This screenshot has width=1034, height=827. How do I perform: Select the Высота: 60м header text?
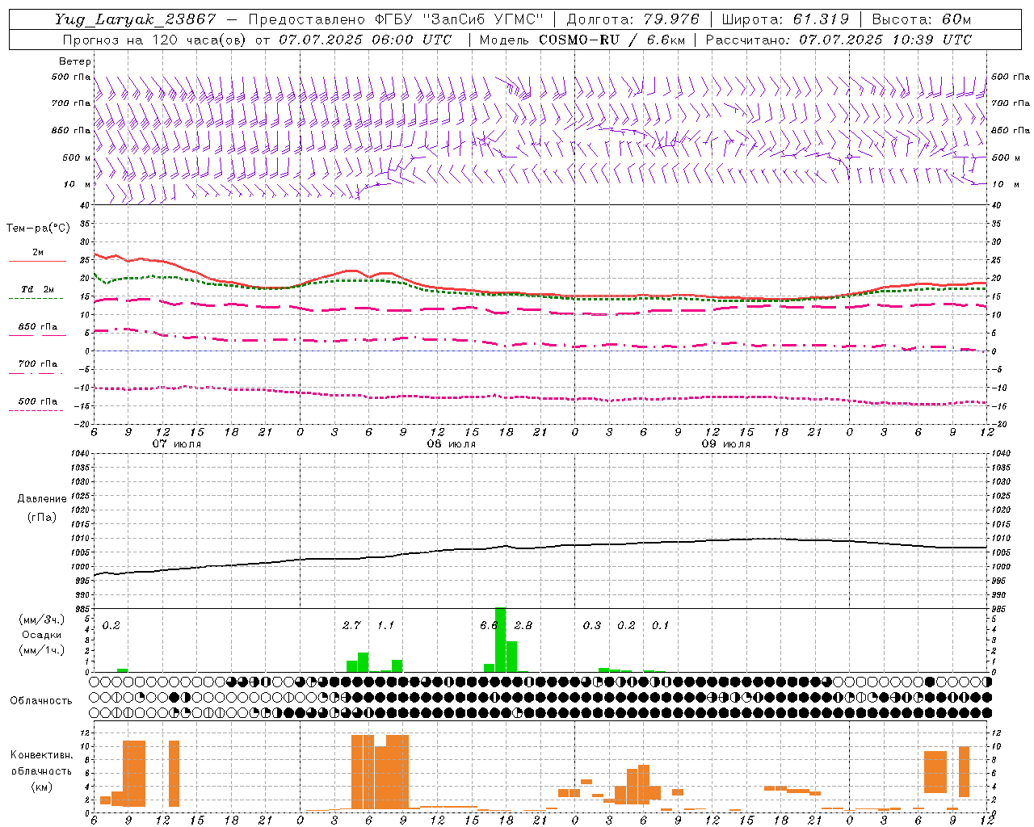tap(921, 19)
